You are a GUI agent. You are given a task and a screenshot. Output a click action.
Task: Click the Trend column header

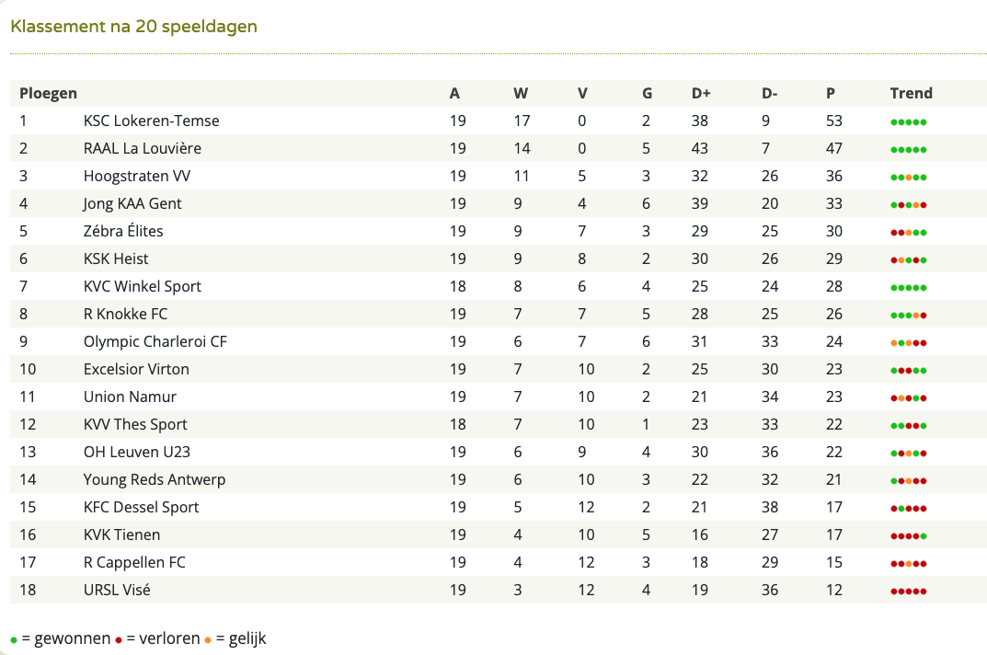click(x=911, y=93)
